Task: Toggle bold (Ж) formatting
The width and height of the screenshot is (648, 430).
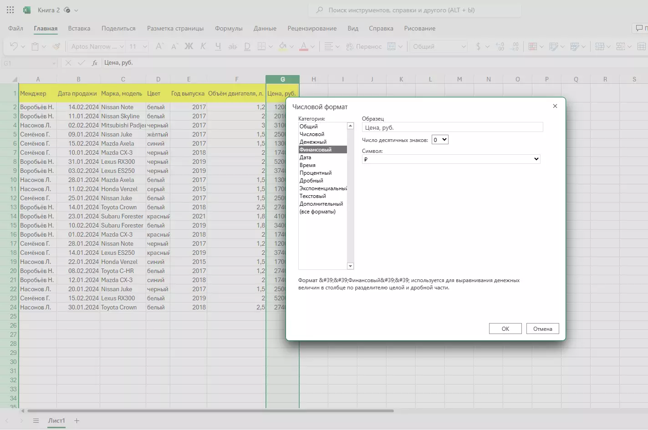Action: [189, 46]
